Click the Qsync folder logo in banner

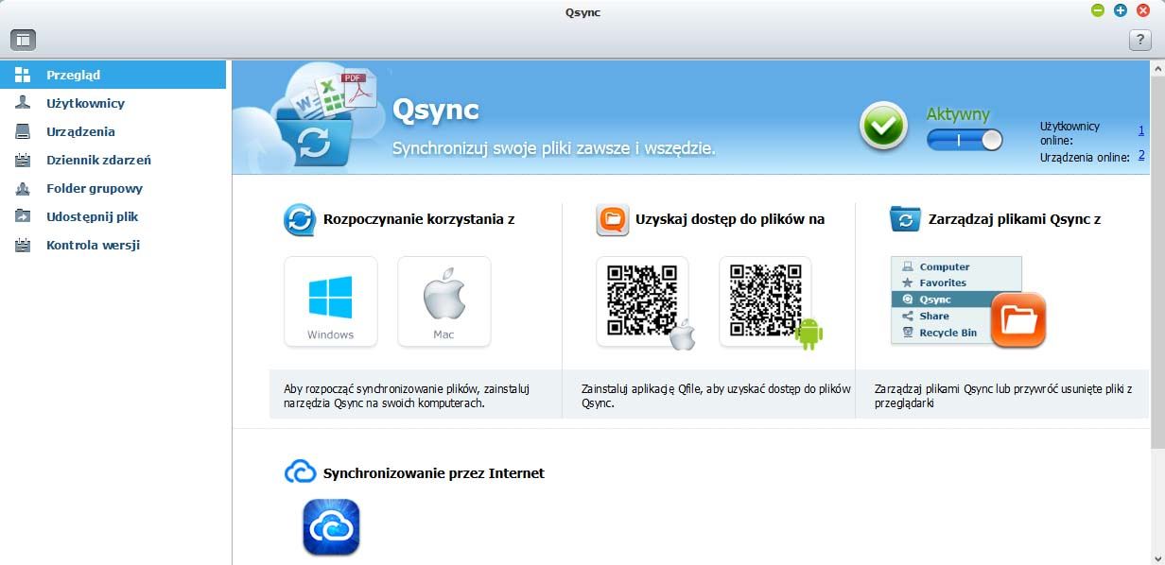pyautogui.click(x=313, y=136)
